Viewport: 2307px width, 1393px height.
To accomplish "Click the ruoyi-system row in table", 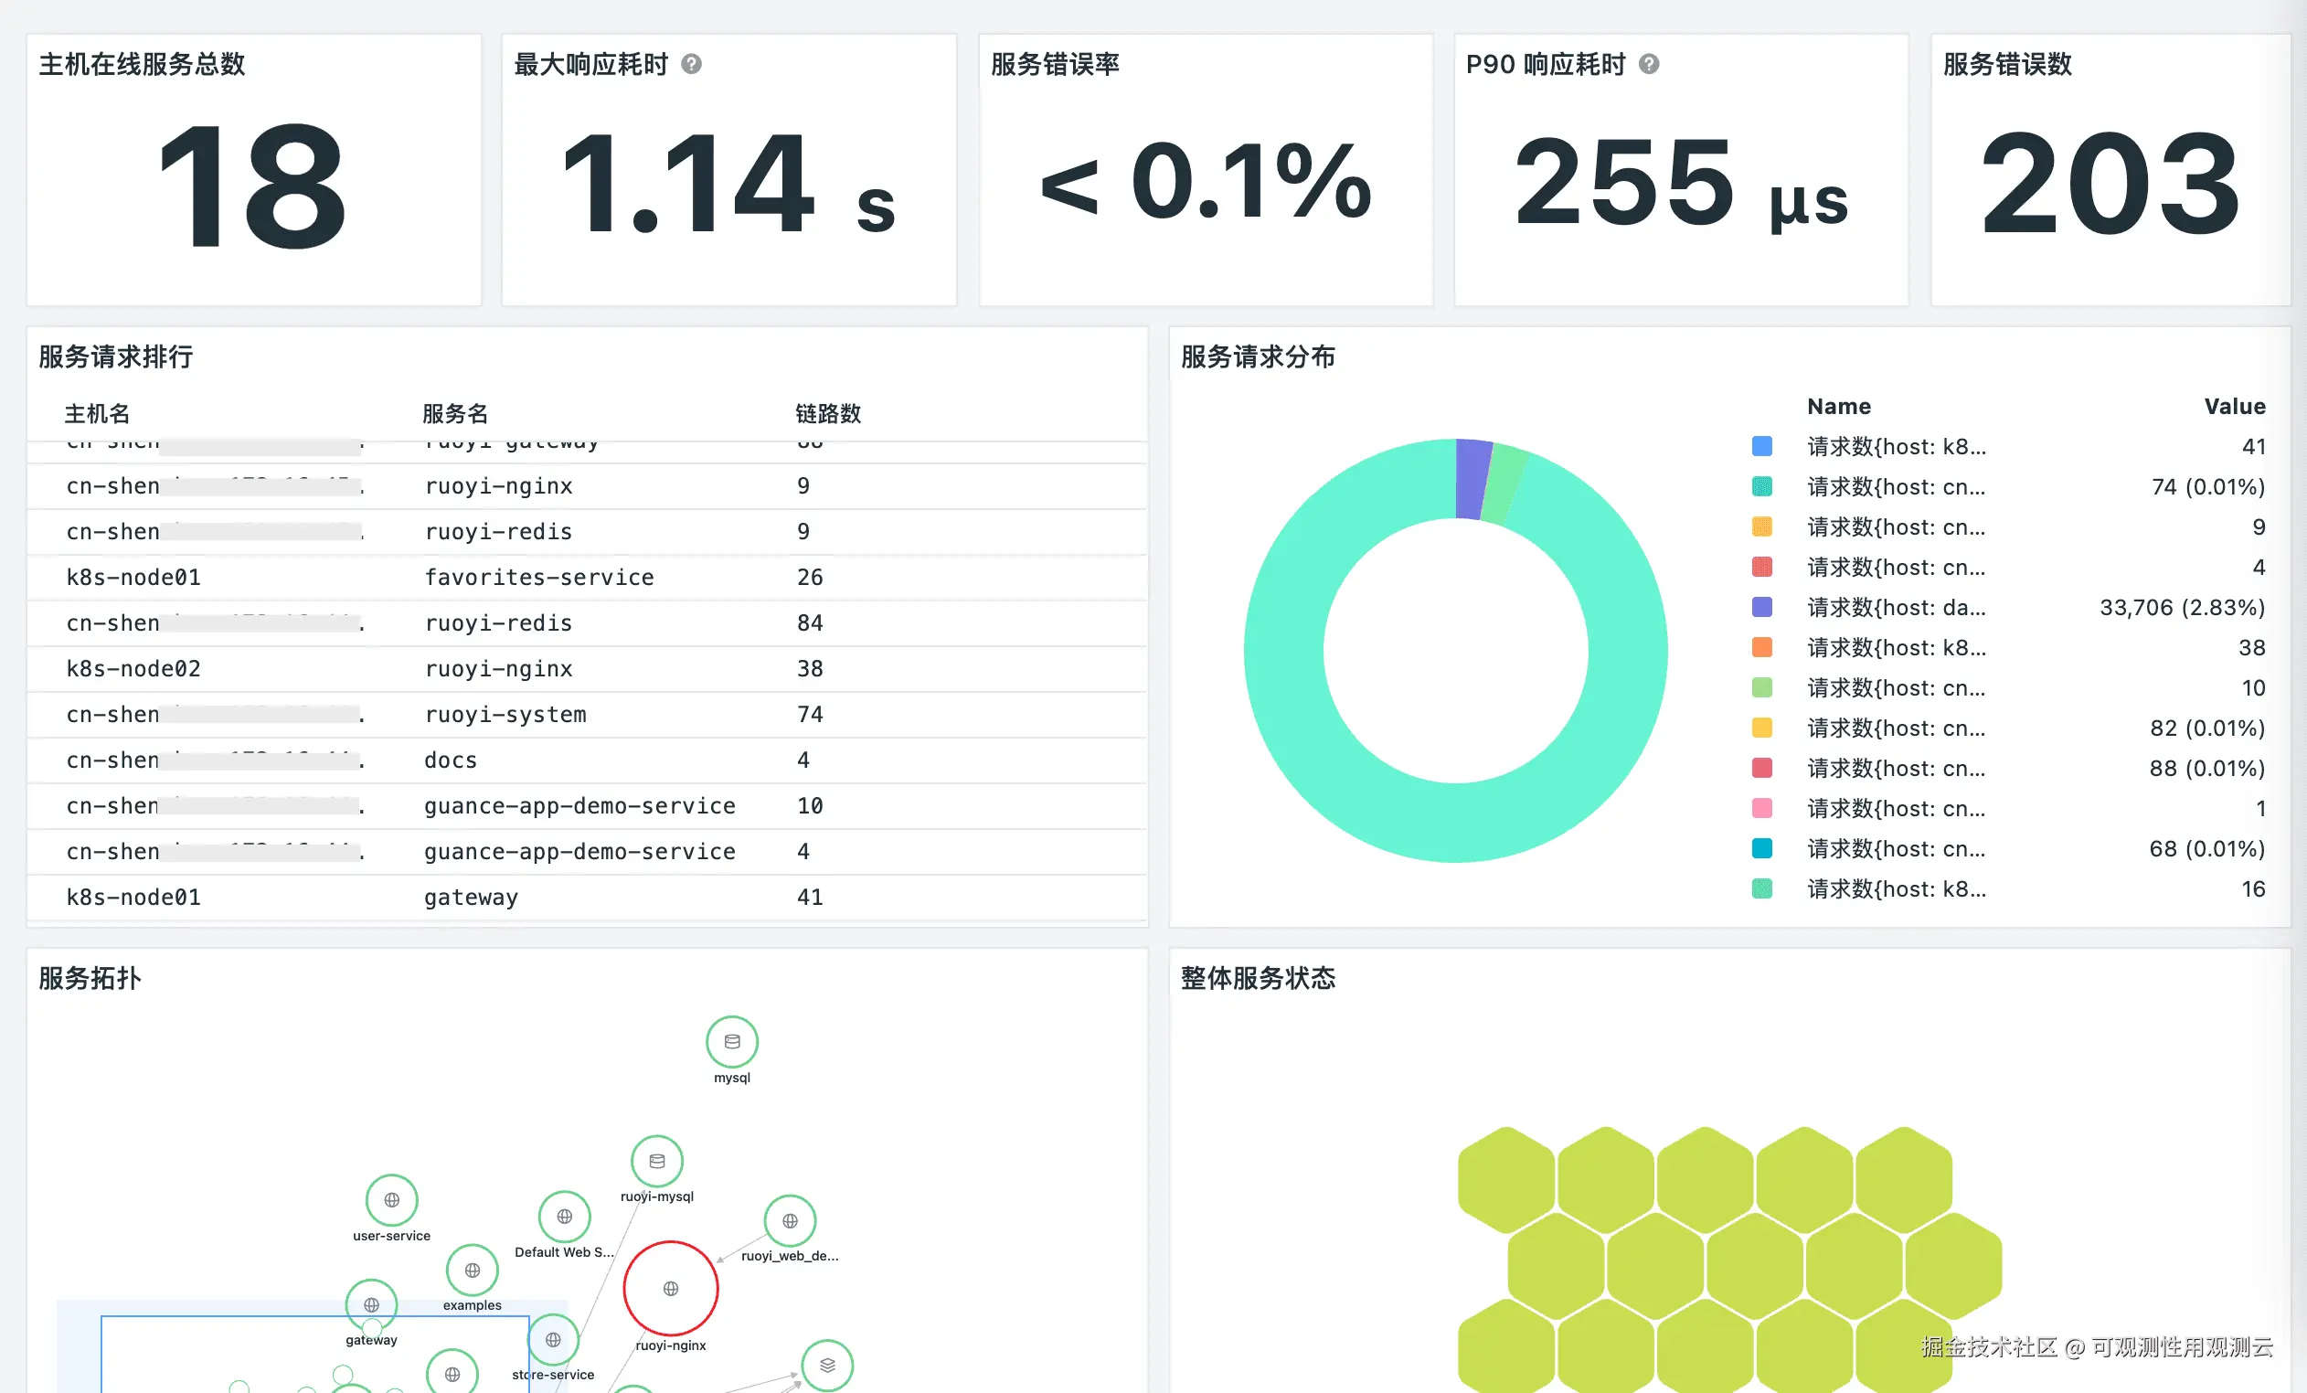I will [505, 715].
